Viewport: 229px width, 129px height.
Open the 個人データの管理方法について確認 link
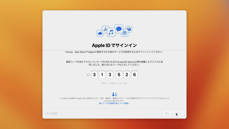pyautogui.click(x=114, y=103)
